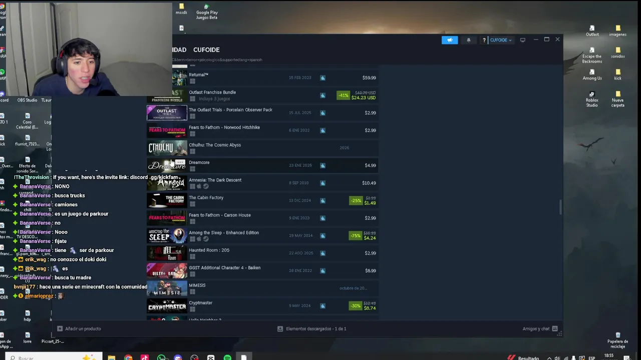Image resolution: width=641 pixels, height=360 pixels.
Task: Click 'Añadir un producto' at the bottom
Action: 79,328
